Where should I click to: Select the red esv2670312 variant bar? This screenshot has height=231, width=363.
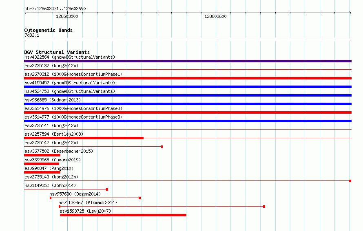(x=188, y=78)
